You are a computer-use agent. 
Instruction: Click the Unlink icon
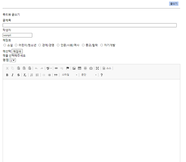tap(62, 69)
